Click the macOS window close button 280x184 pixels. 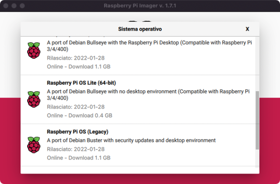point(6,6)
